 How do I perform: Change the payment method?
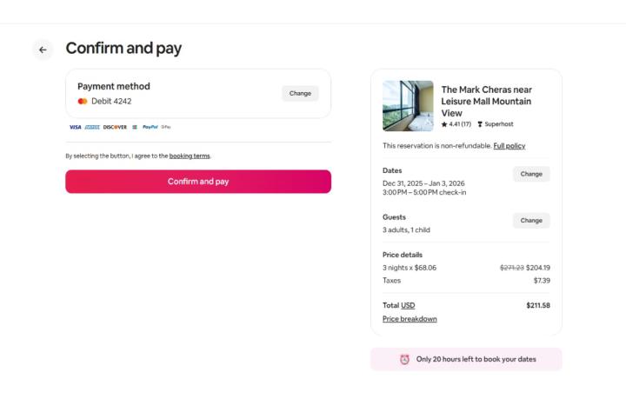coord(300,93)
